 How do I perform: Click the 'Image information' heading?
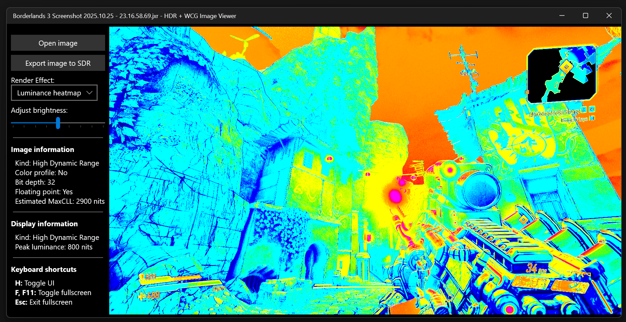(42, 150)
